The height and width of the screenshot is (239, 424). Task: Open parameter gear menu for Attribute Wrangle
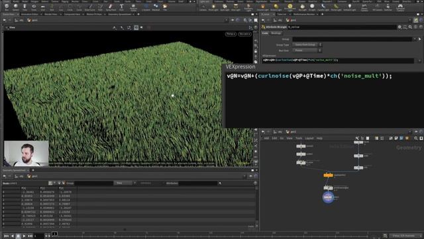(399, 27)
